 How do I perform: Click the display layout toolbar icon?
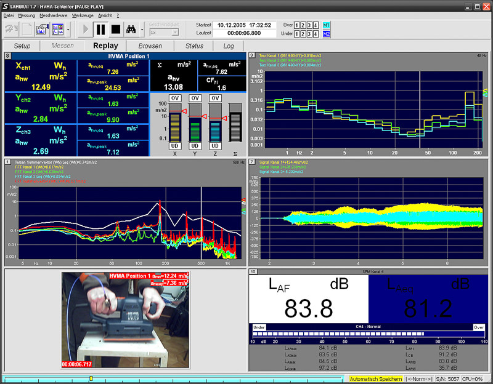click(58, 29)
